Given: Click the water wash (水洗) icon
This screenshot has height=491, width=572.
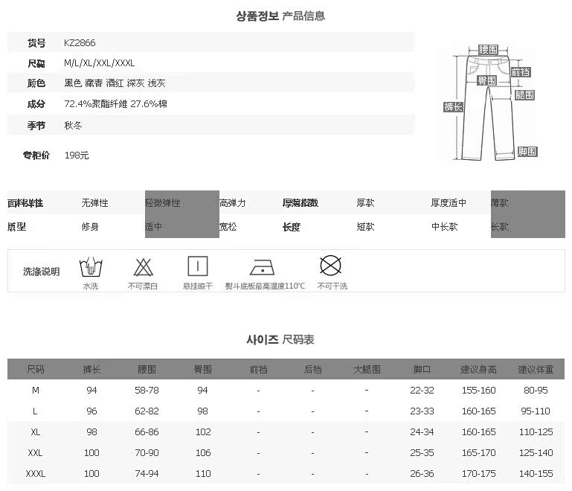Looking at the screenshot, I should pos(90,266).
